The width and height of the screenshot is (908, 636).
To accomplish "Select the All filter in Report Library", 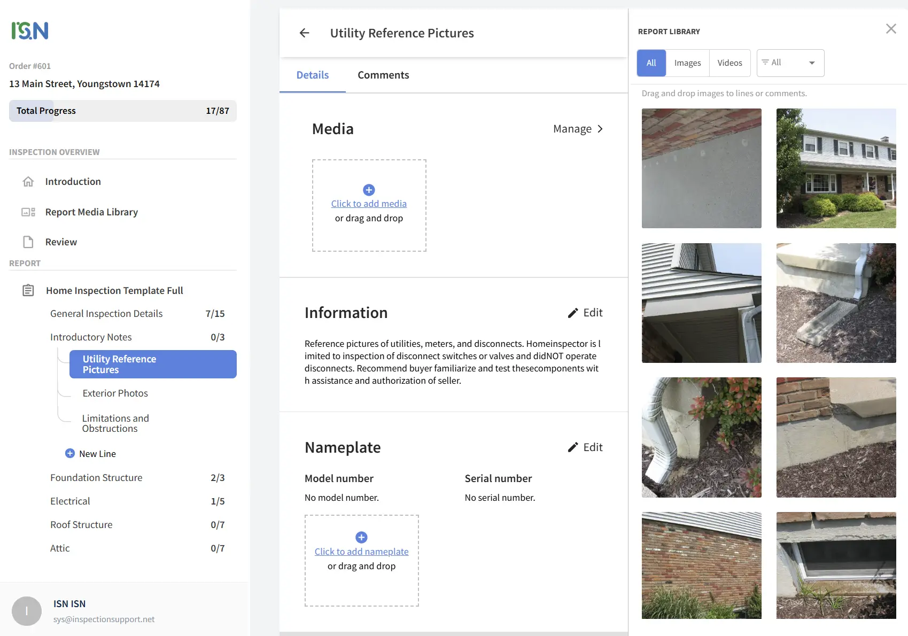I will coord(651,63).
